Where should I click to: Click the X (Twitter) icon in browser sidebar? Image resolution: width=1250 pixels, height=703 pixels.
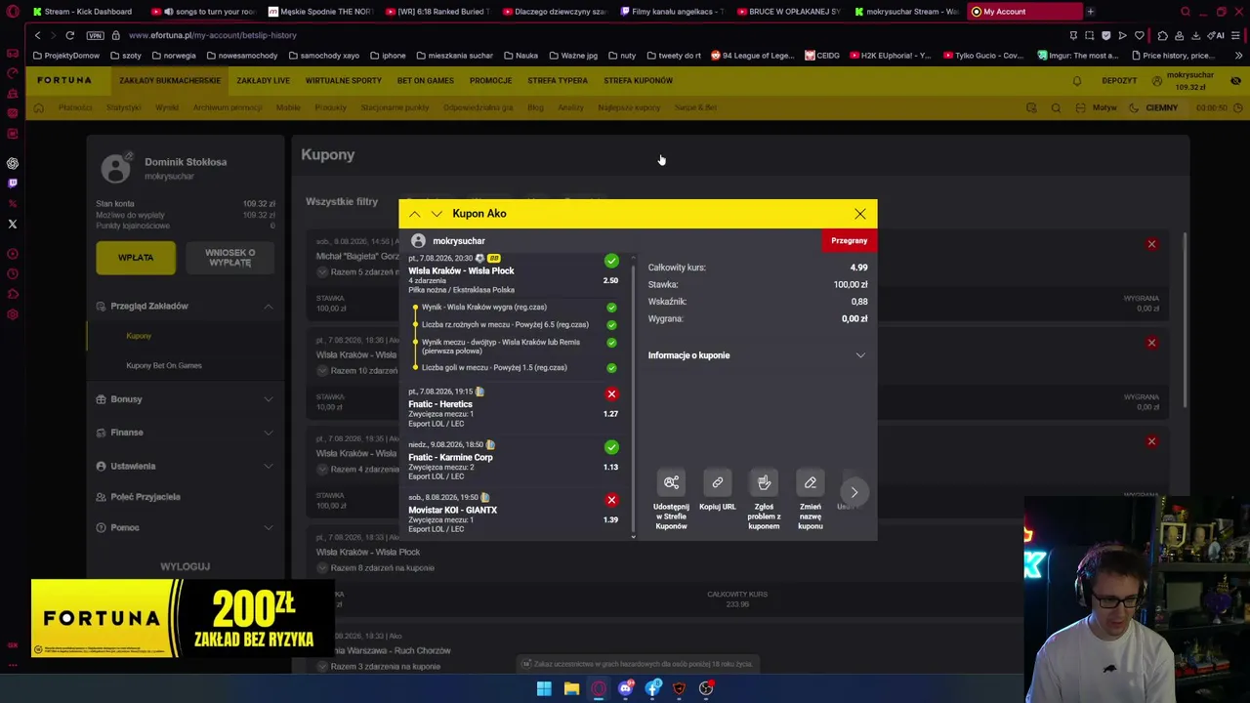pos(13,224)
